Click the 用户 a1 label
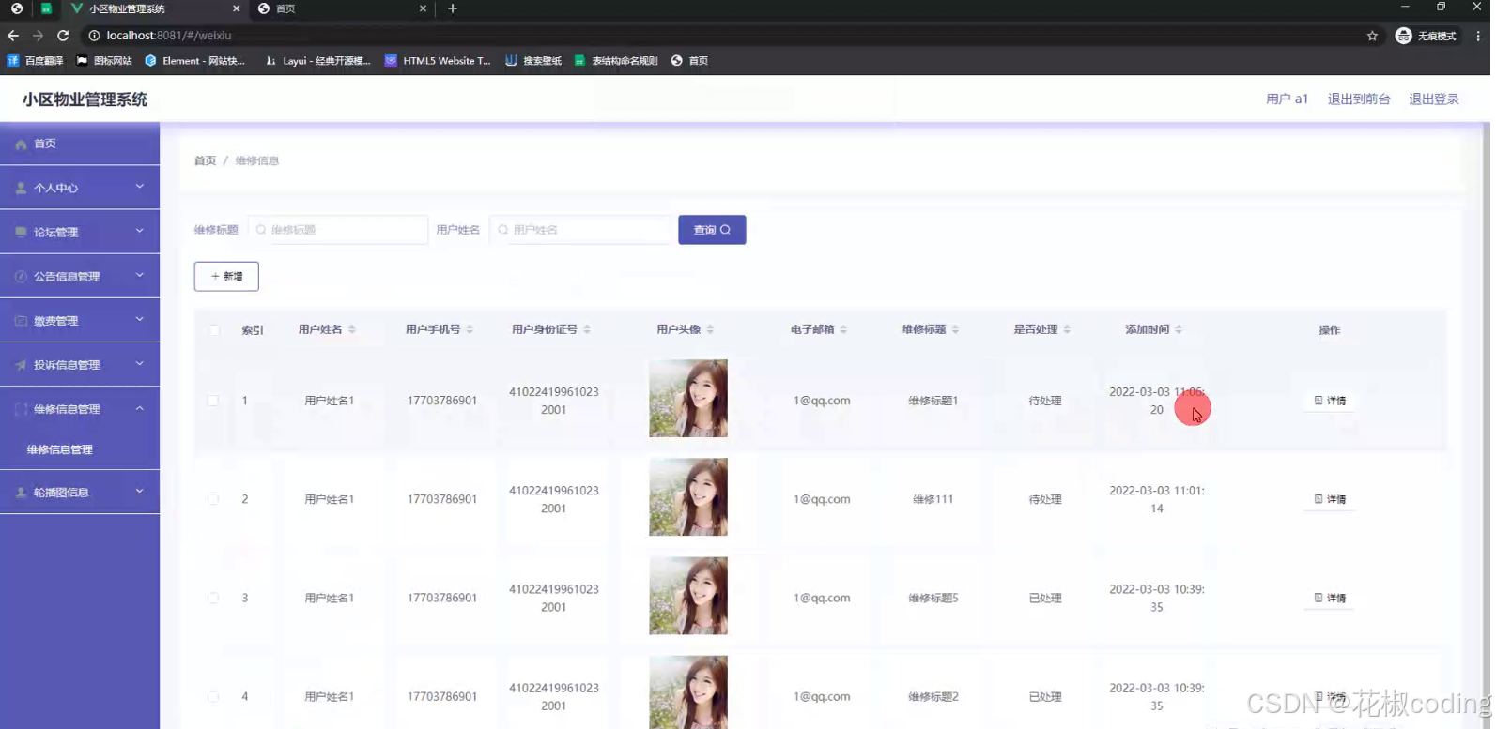Image resolution: width=1496 pixels, height=729 pixels. click(1287, 99)
